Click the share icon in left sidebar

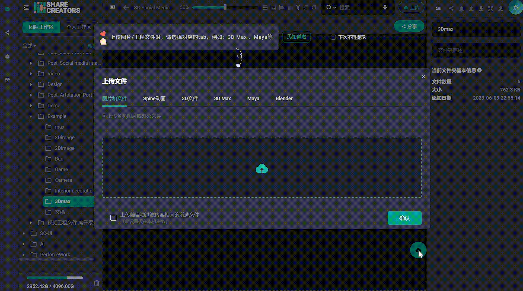click(x=7, y=32)
